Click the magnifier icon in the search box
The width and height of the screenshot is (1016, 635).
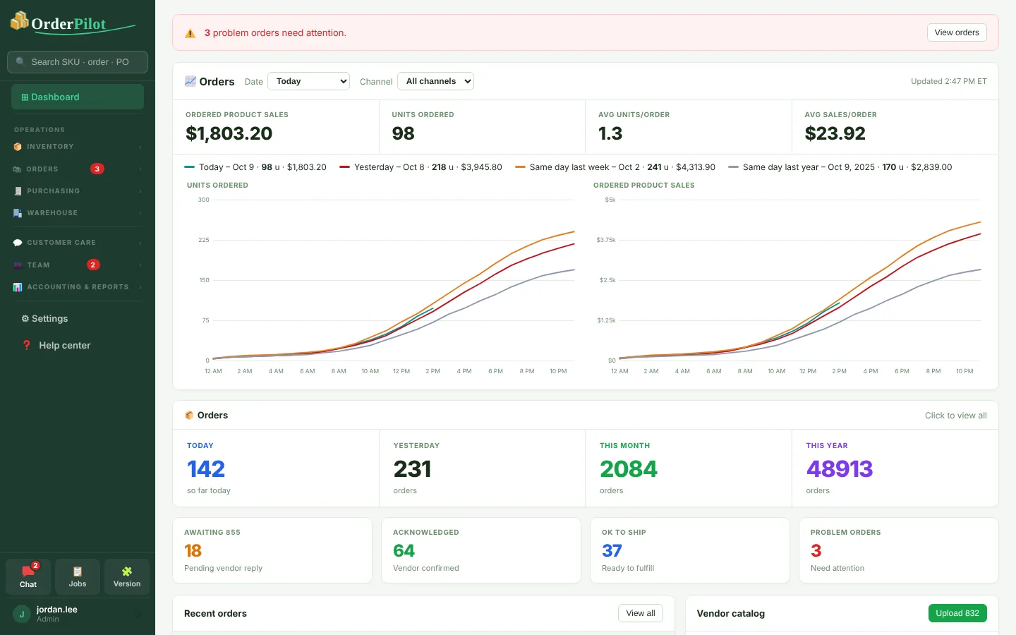20,62
